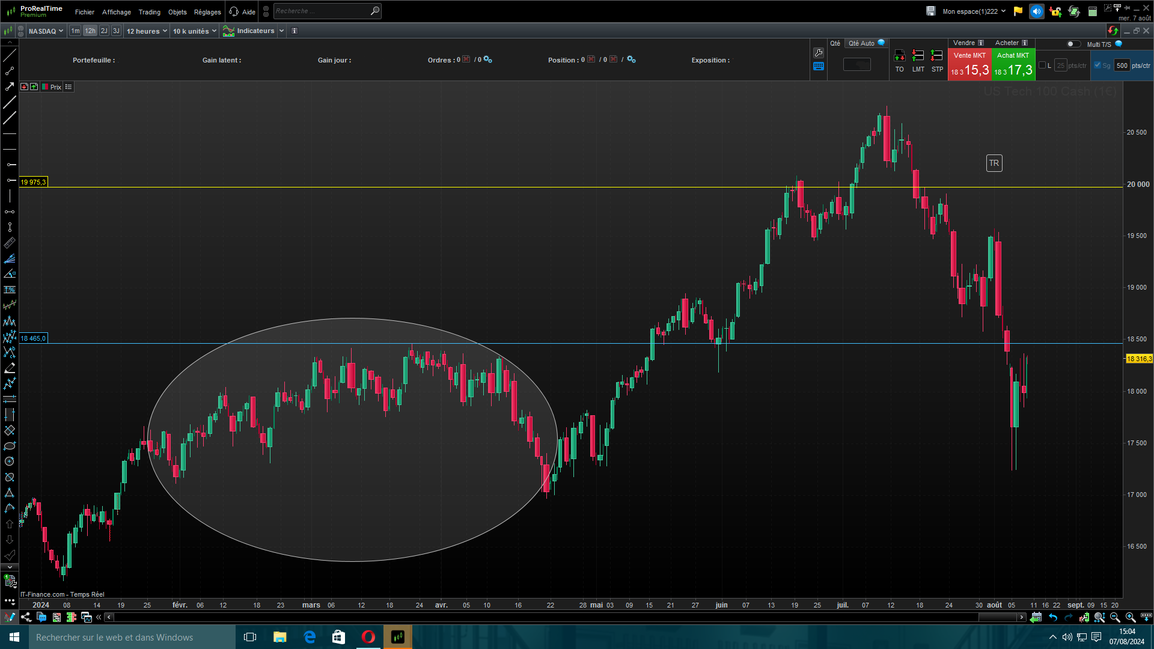Open the Indicateurs panel
This screenshot has height=649, width=1154.
pyautogui.click(x=249, y=31)
